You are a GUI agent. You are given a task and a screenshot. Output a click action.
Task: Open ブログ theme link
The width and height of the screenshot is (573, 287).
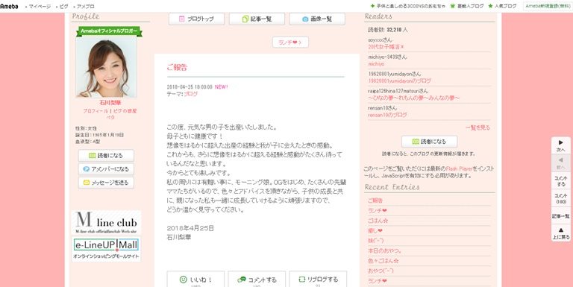point(190,94)
